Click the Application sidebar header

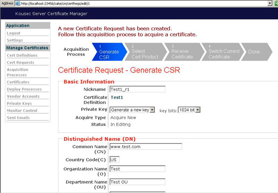coord(28,25)
